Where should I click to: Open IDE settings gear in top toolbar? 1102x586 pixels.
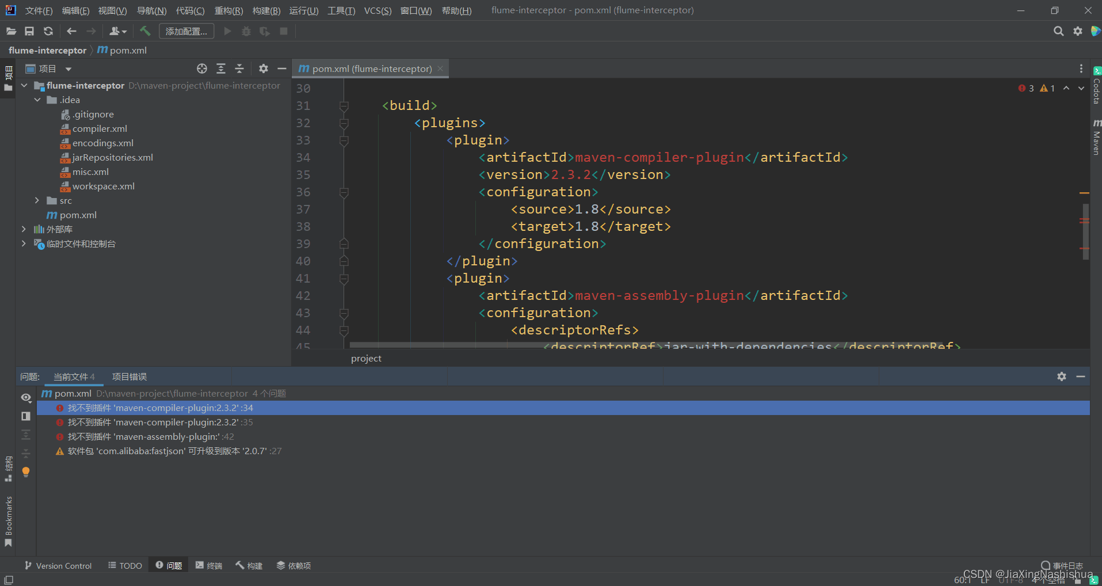coord(1078,31)
